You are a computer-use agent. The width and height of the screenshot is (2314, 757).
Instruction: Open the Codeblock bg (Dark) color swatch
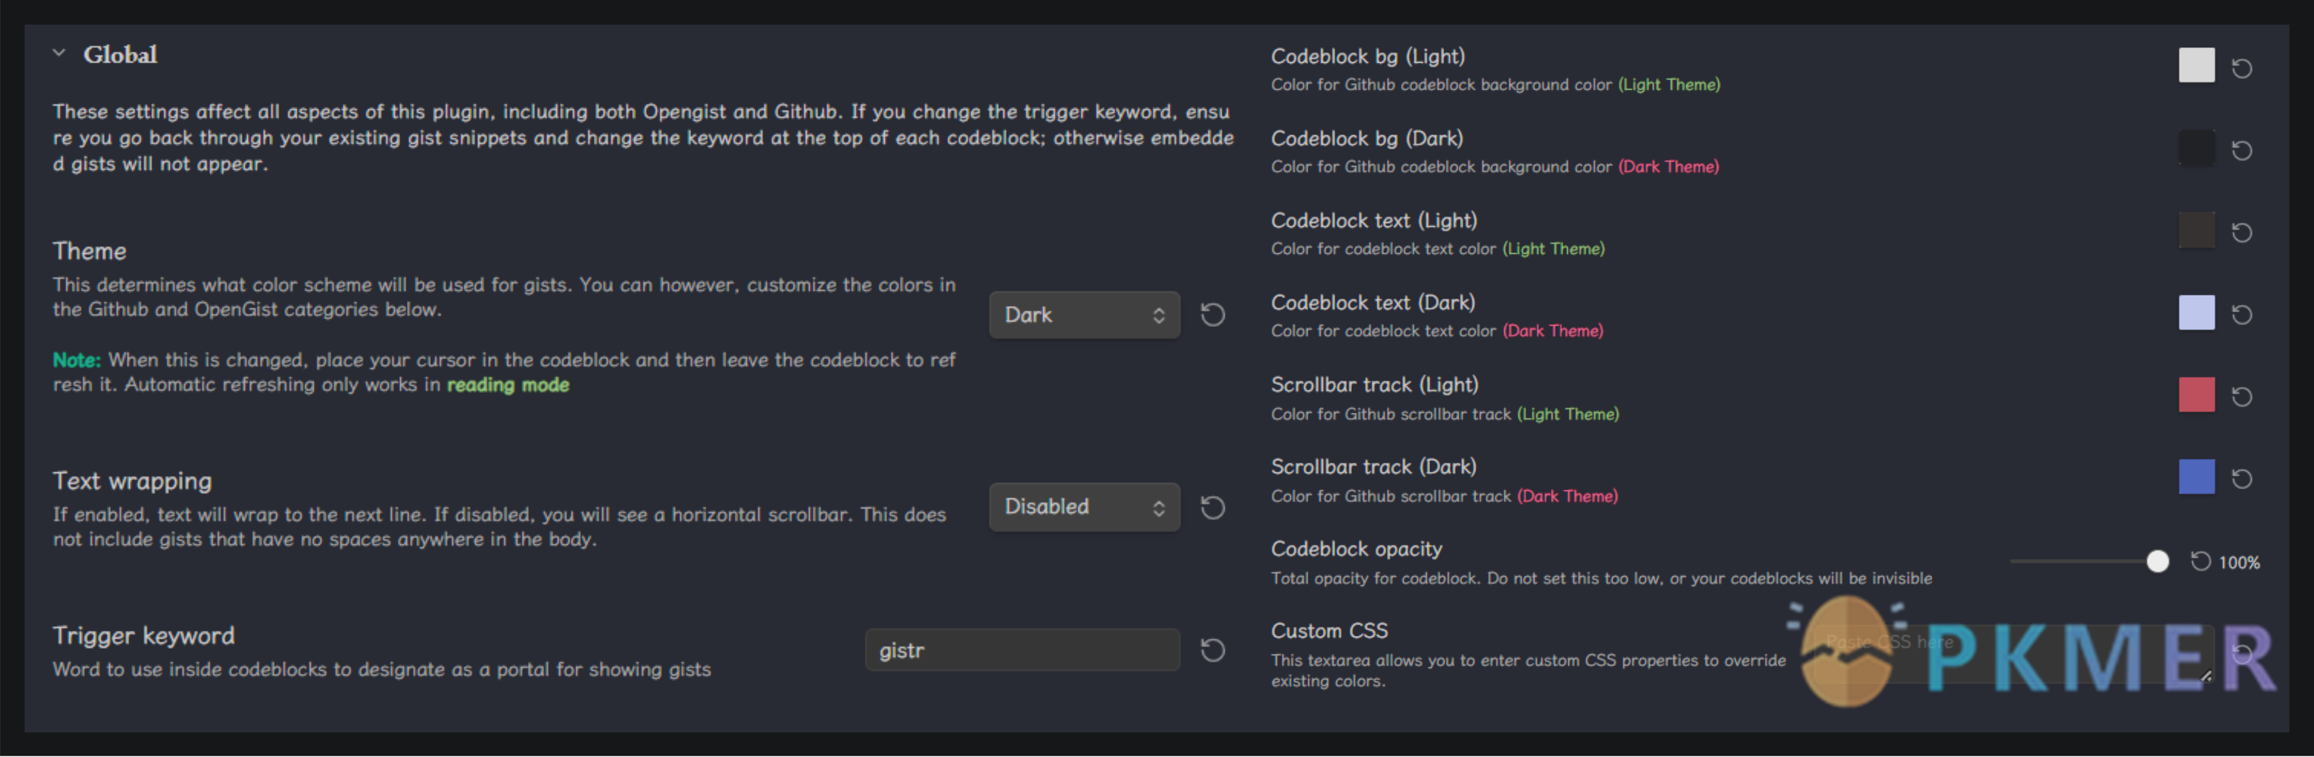pos(2197,148)
